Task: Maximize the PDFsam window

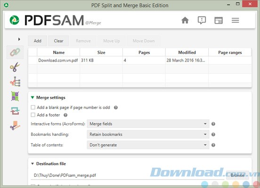Action: coord(237,4)
